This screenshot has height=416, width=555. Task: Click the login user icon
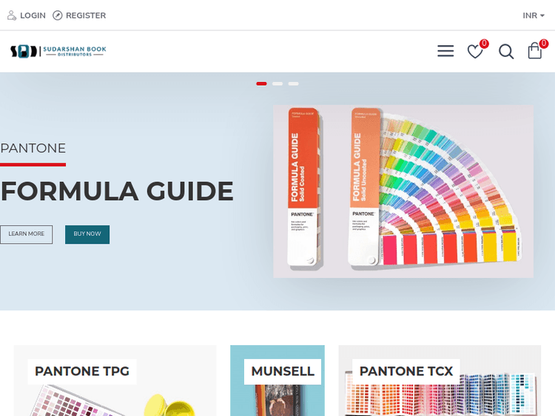[x=12, y=16]
